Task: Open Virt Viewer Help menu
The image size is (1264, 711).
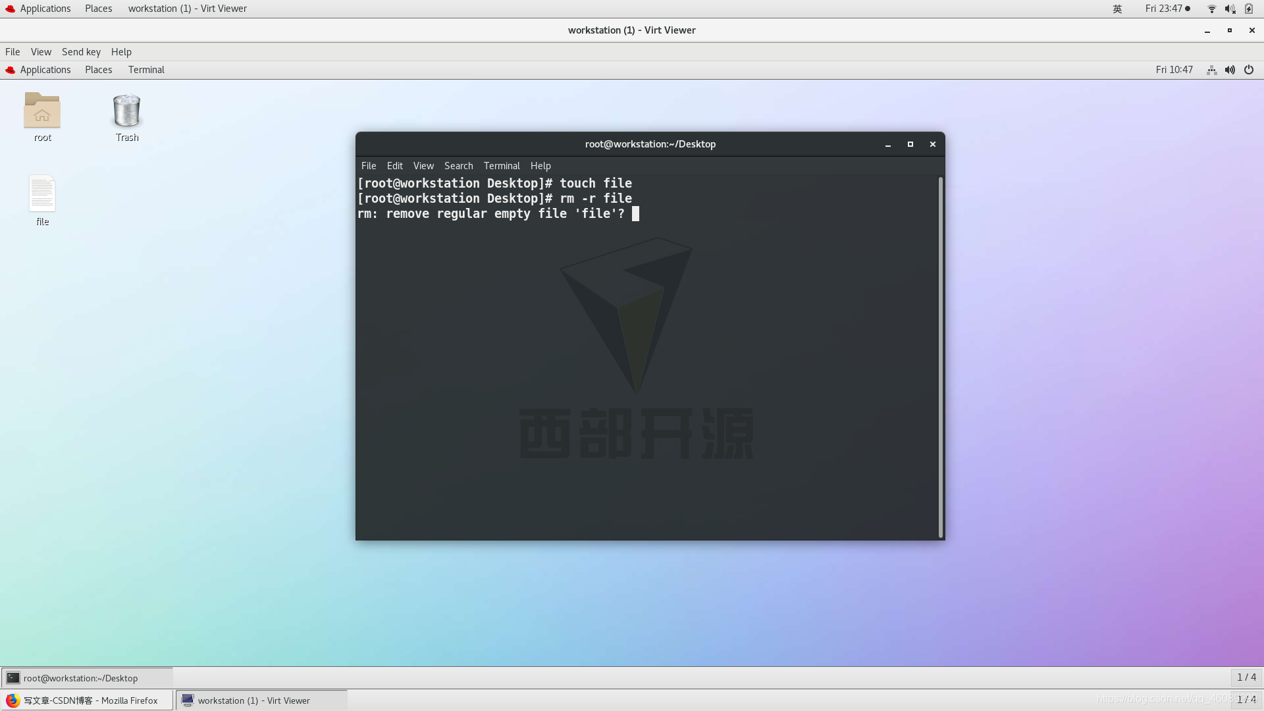Action: [x=121, y=52]
